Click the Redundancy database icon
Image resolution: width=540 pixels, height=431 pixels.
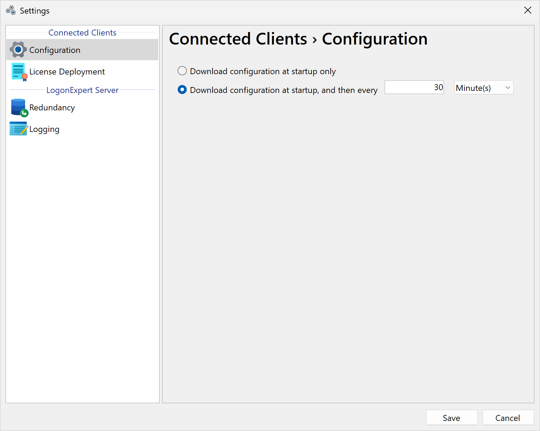[x=19, y=108]
